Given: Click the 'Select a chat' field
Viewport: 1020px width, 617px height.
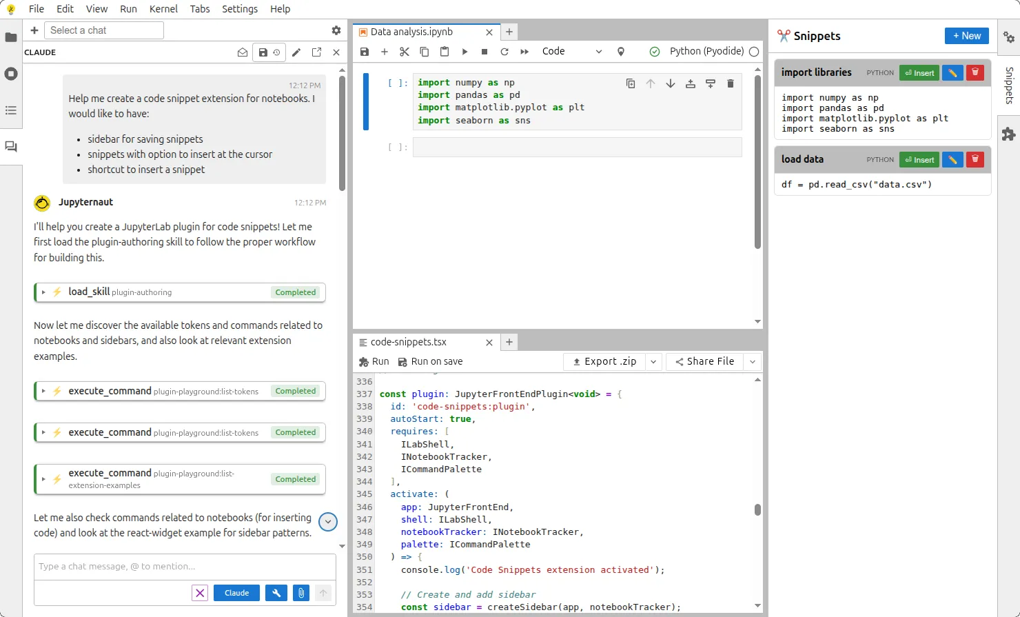Looking at the screenshot, I should point(104,30).
